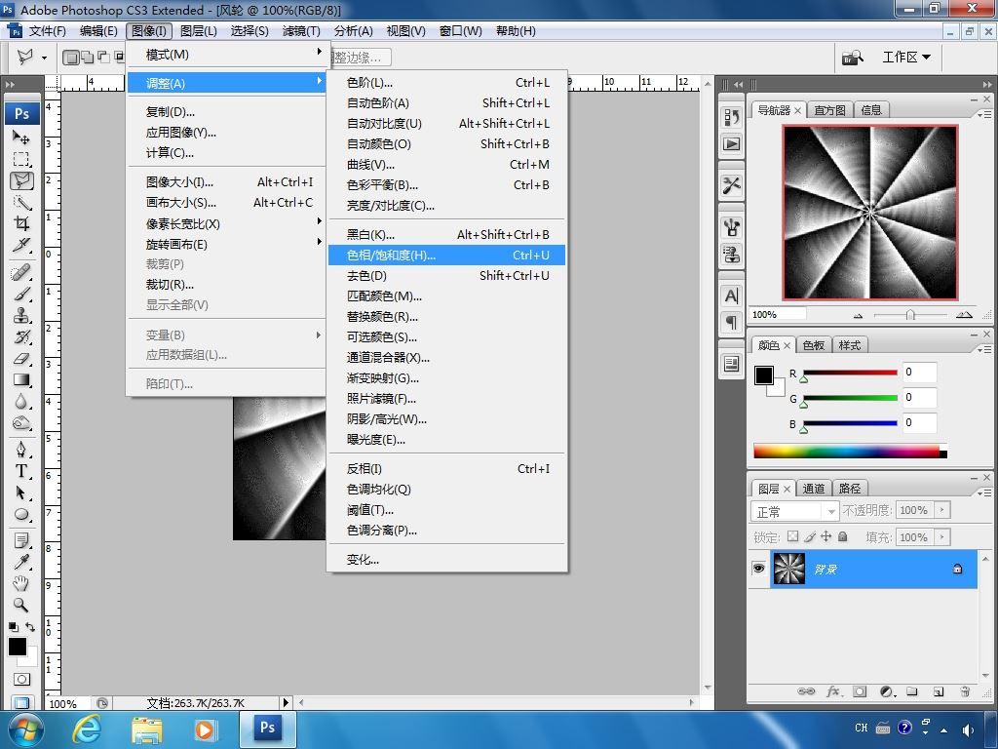The image size is (998, 749).
Task: Click the R value input field
Action: pos(918,372)
